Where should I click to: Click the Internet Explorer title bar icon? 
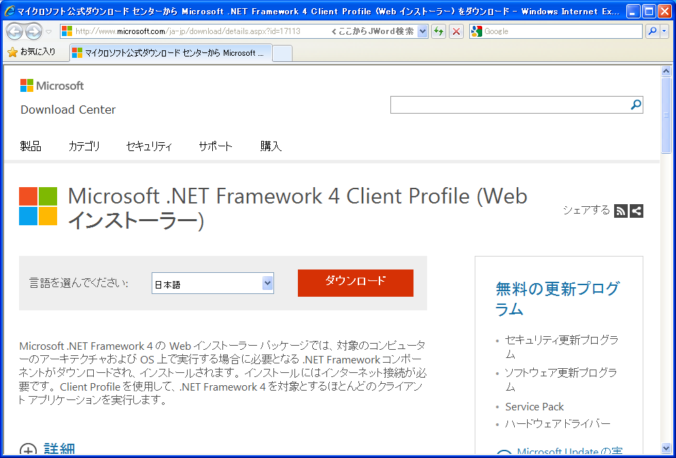(x=10, y=11)
